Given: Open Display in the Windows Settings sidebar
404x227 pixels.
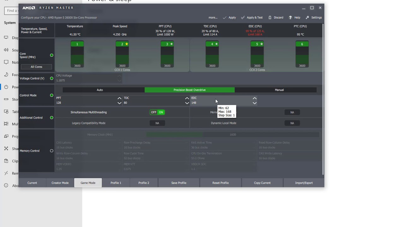Looking at the screenshot, I should coord(11,38).
